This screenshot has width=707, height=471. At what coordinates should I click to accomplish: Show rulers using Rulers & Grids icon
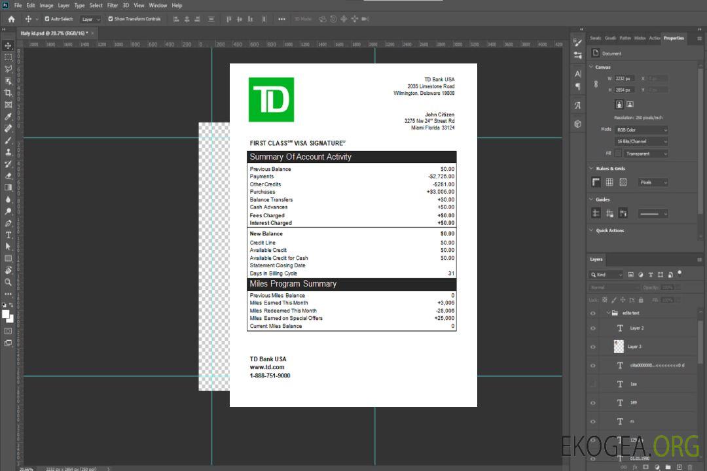coord(596,182)
